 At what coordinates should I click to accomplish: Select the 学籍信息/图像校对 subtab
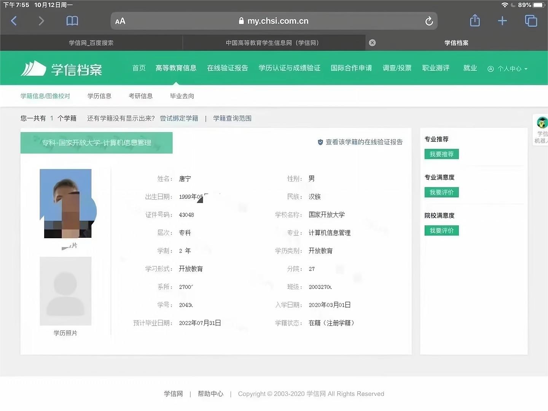(45, 96)
